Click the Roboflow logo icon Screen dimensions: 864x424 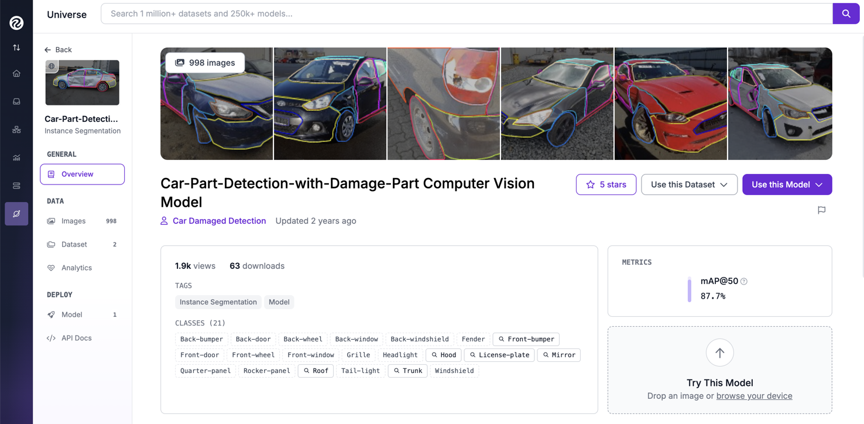pyautogui.click(x=16, y=22)
